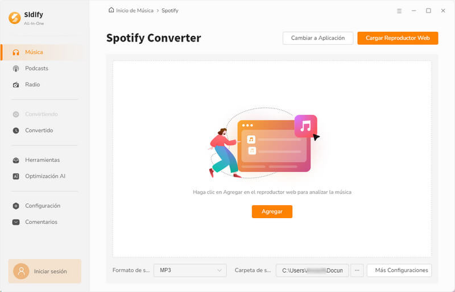Click the home icon in breadcrumb
This screenshot has height=292, width=455.
click(x=111, y=10)
